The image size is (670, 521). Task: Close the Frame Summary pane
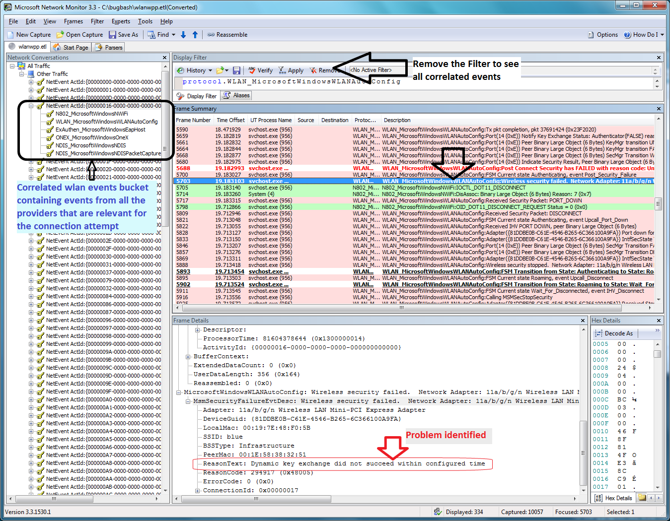[659, 109]
